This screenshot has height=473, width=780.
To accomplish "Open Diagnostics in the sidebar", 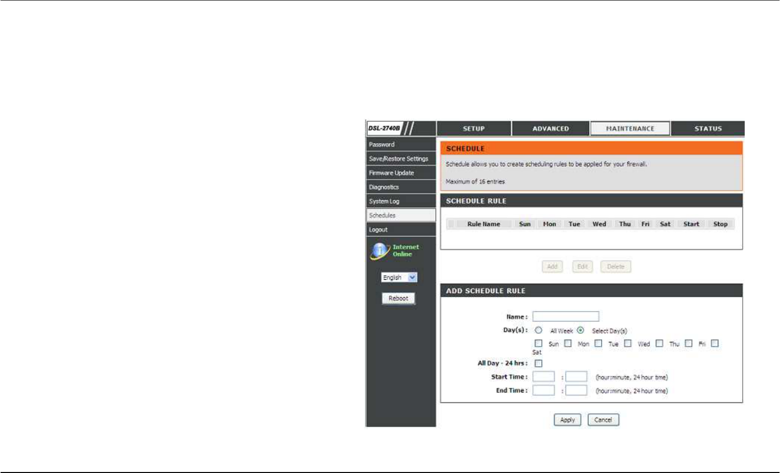I will 401,187.
